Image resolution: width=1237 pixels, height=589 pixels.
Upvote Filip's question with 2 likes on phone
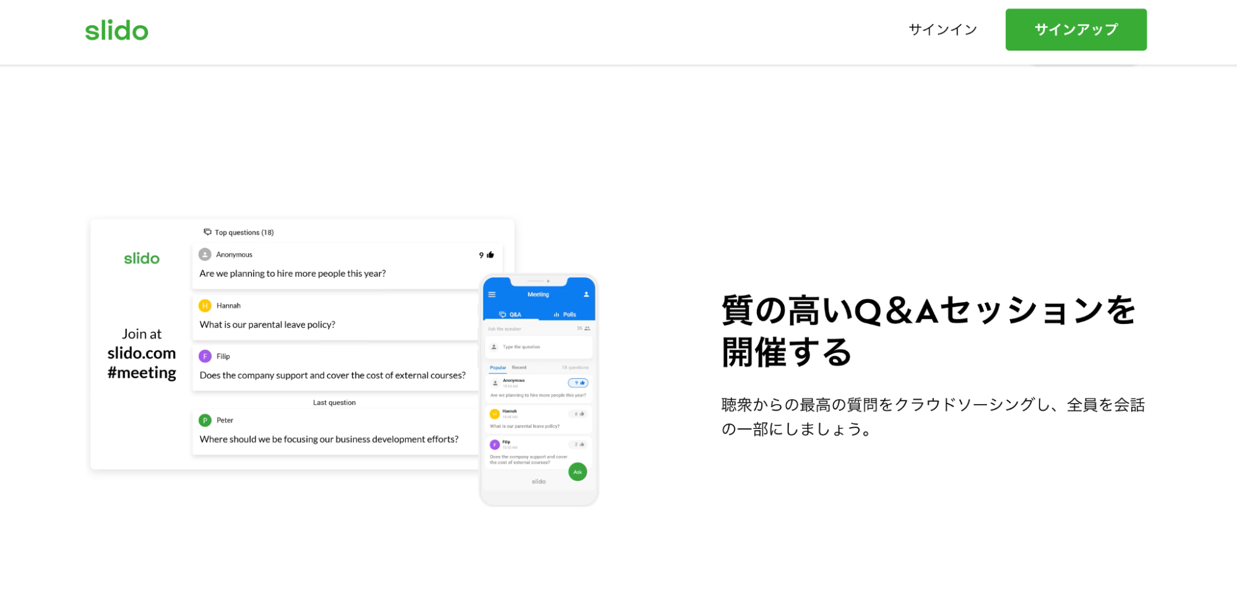click(579, 444)
